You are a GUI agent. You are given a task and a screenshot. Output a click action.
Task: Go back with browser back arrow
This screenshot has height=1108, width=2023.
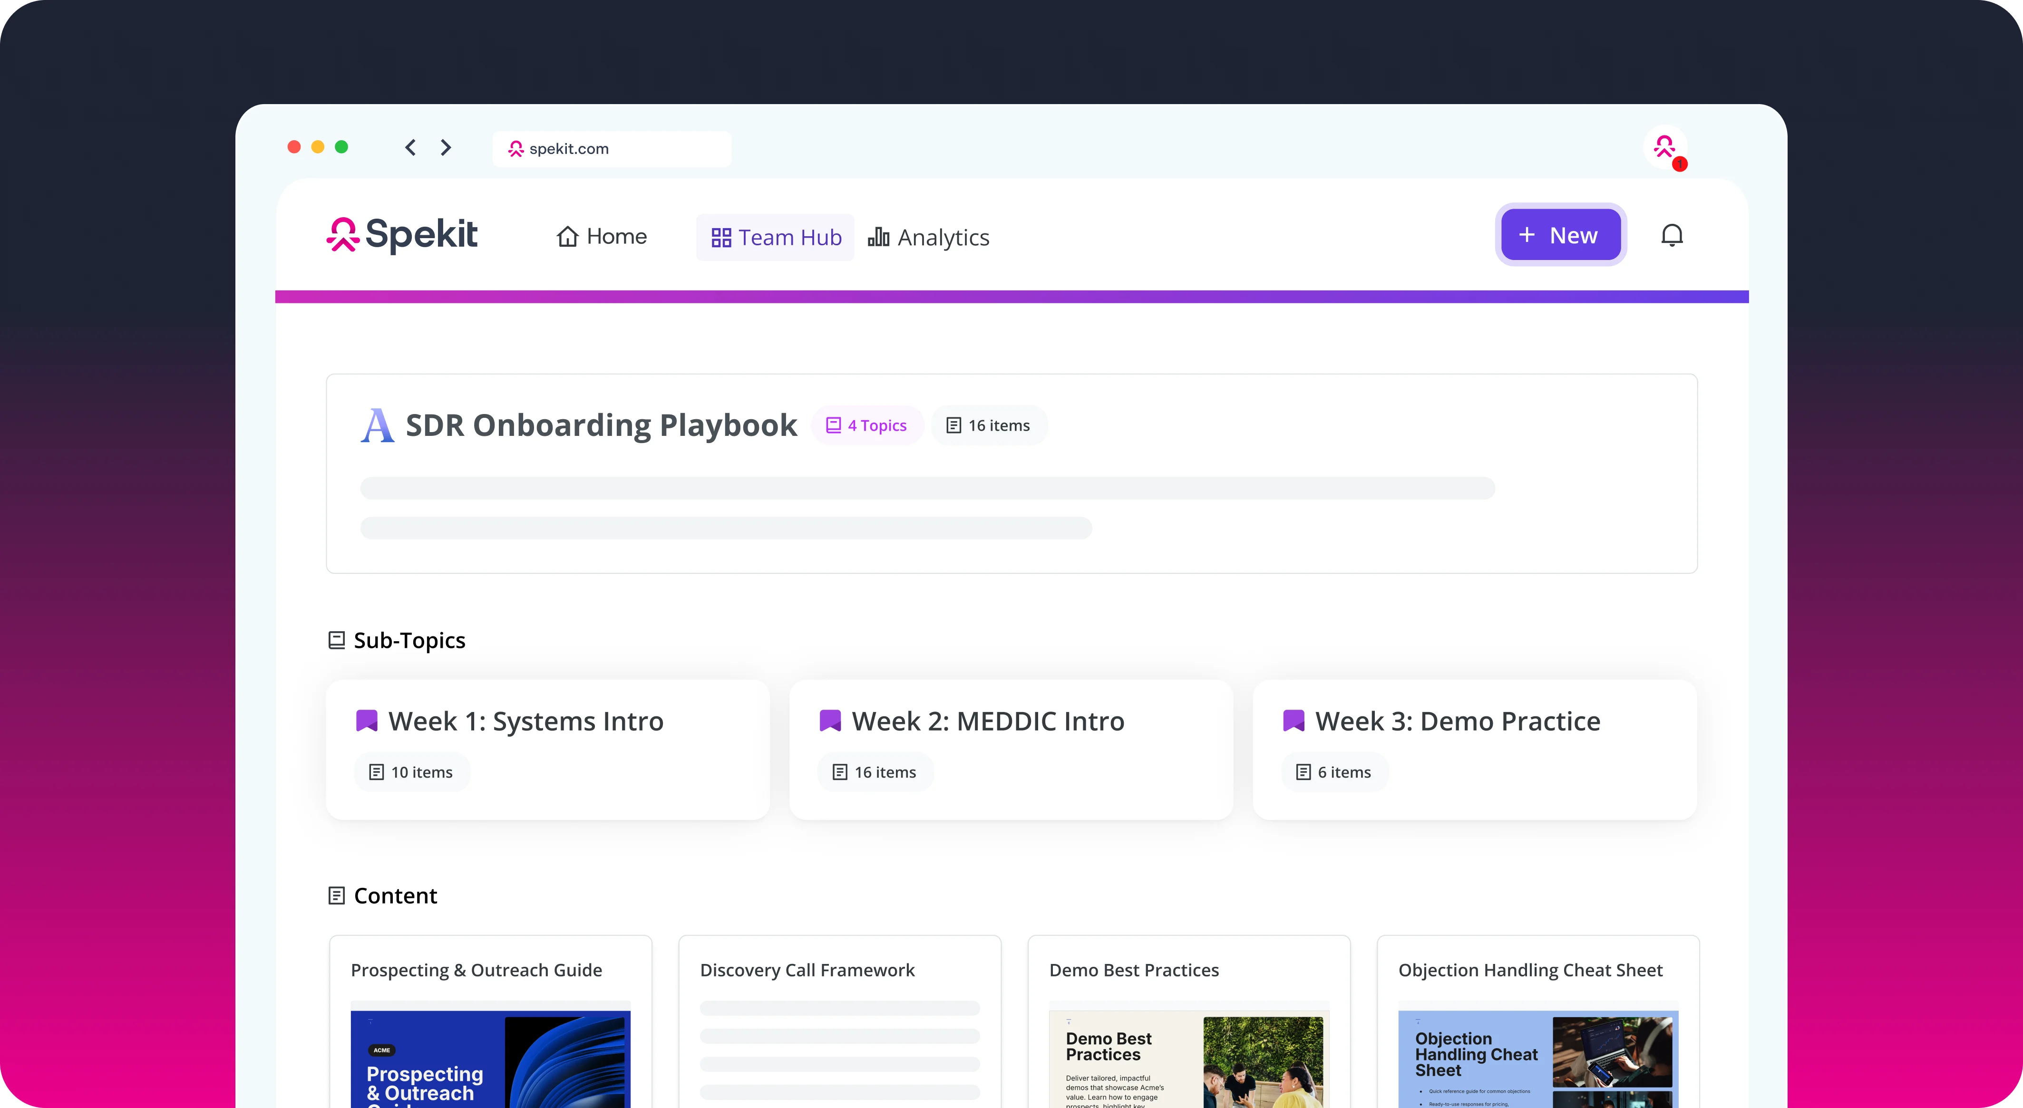(x=410, y=147)
